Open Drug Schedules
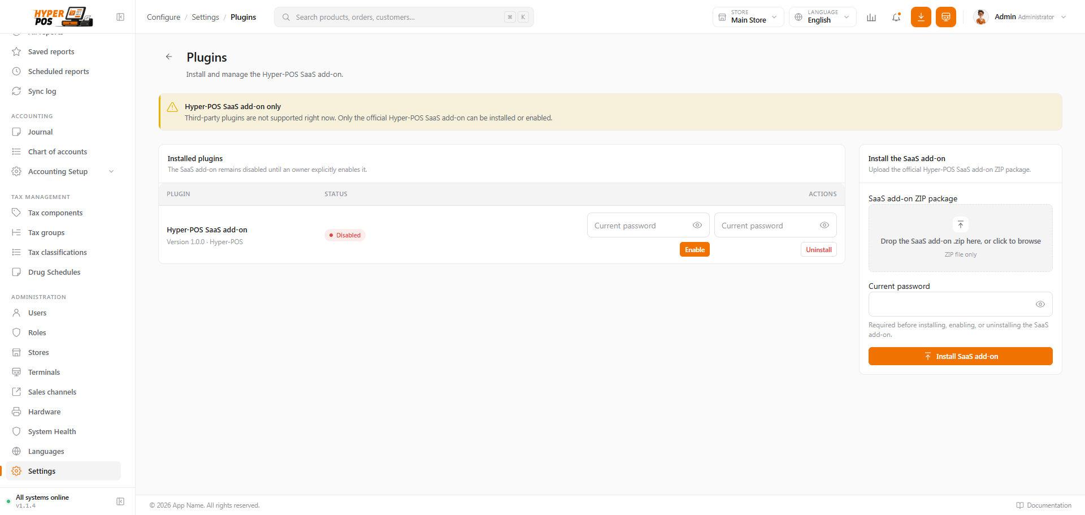 pos(63,272)
